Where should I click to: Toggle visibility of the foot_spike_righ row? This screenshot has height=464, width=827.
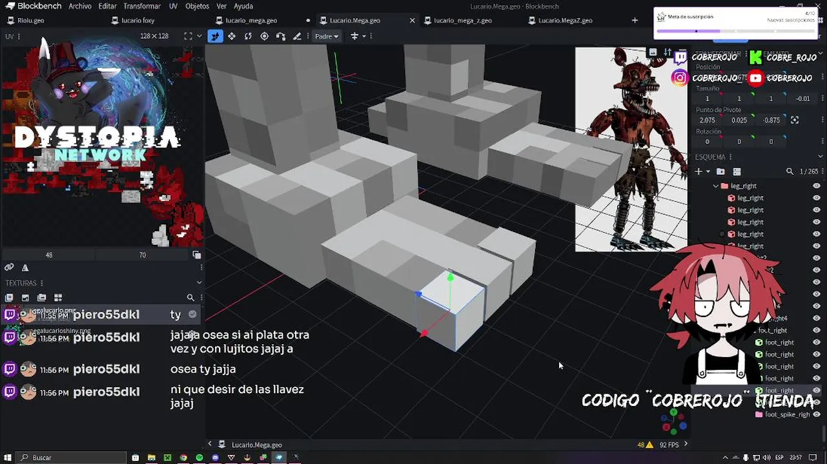pyautogui.click(x=817, y=414)
